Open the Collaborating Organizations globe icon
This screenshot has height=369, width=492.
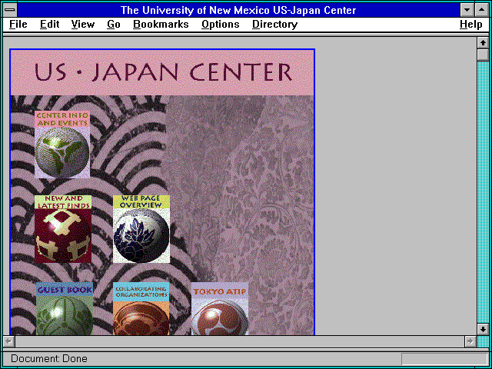[x=141, y=309]
